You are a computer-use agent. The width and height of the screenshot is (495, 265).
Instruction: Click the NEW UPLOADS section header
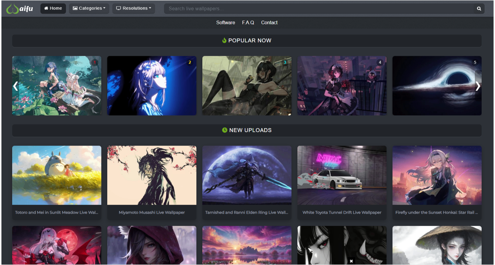pyautogui.click(x=247, y=130)
